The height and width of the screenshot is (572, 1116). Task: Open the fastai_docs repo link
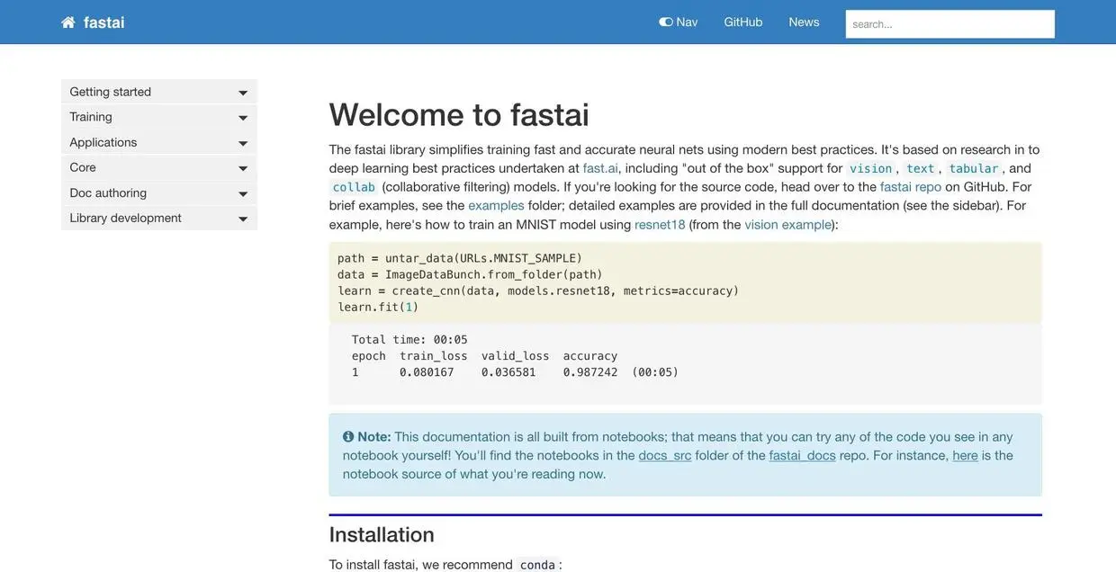803,455
